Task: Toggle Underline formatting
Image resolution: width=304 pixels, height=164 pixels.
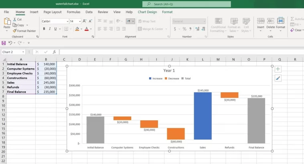Action: point(55,29)
